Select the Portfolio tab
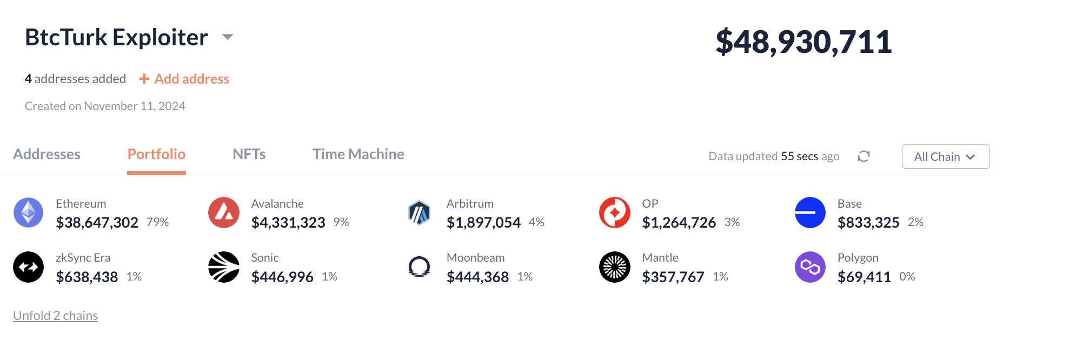1076x342 pixels. point(156,154)
